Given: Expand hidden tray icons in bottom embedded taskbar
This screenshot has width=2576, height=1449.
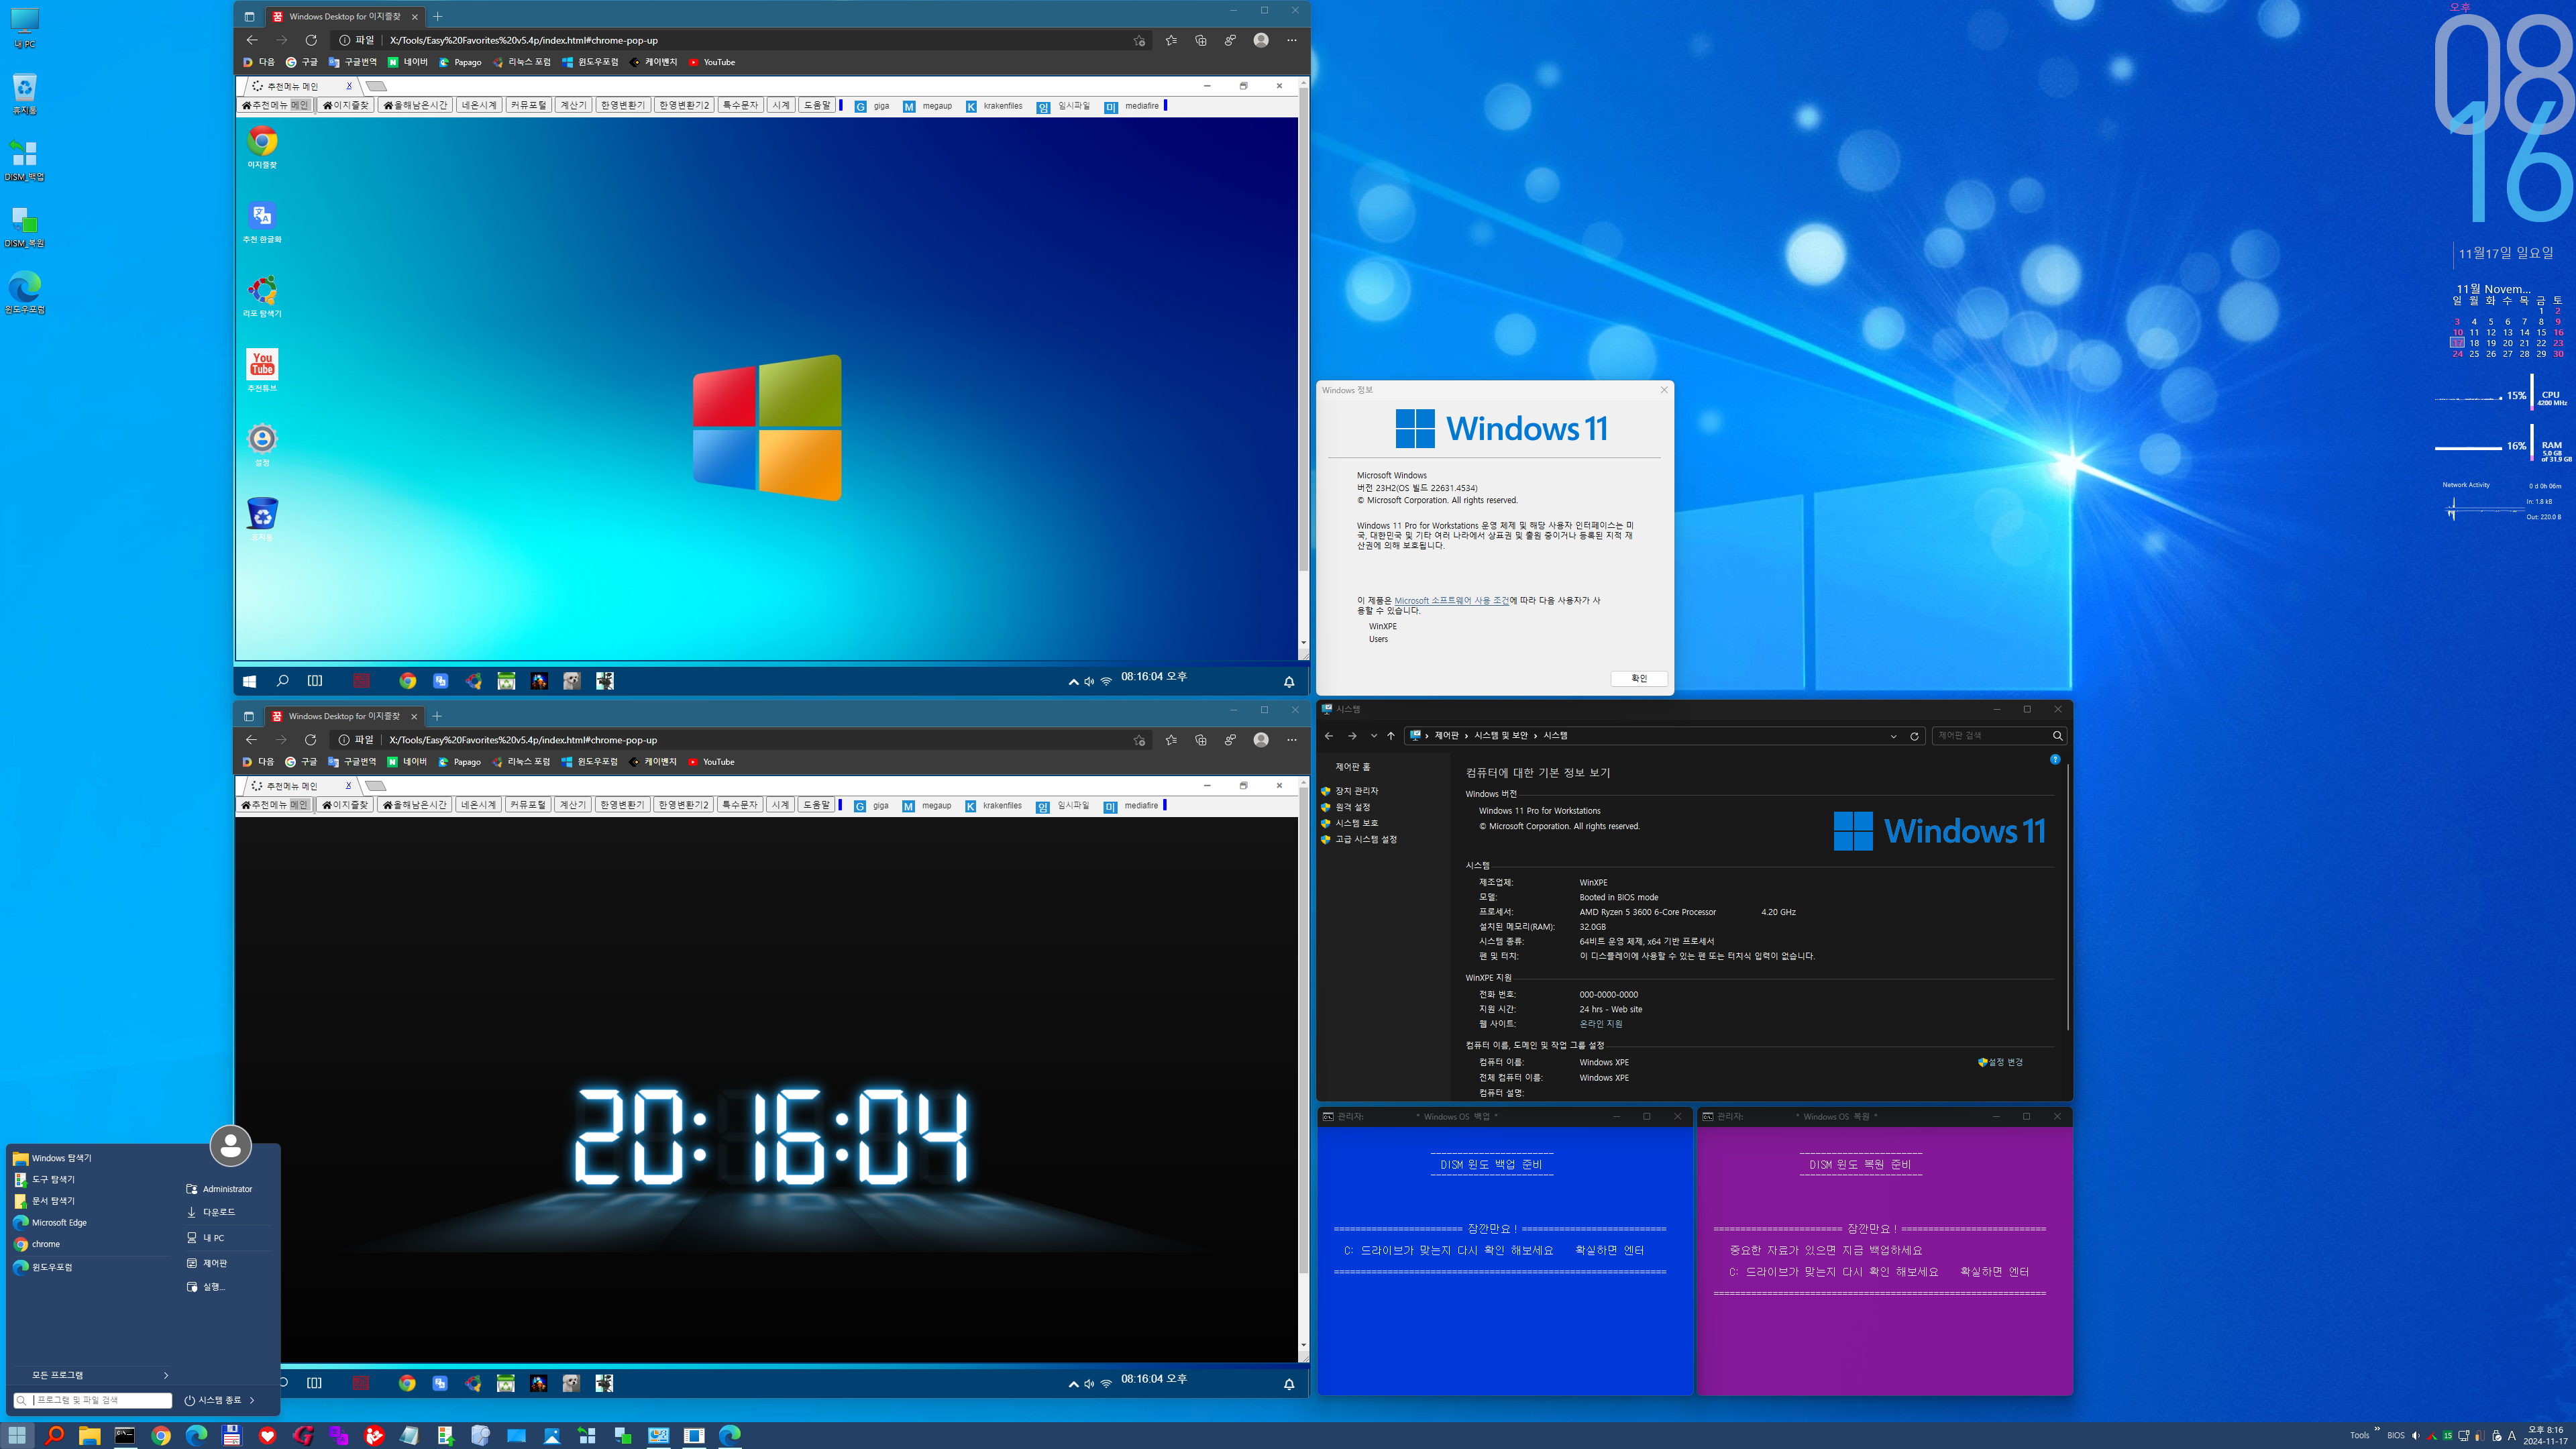Looking at the screenshot, I should [x=1073, y=1384].
